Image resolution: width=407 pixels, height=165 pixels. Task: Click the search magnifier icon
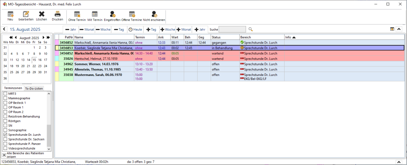tap(250, 29)
